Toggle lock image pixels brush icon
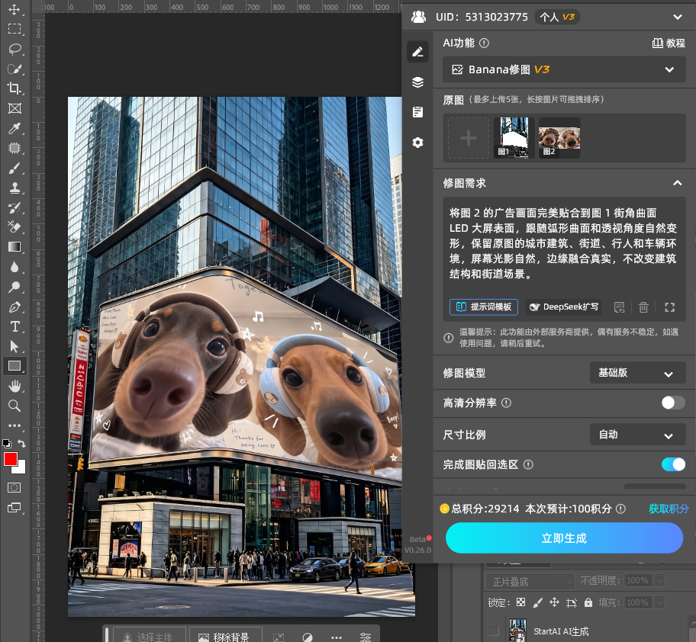Viewport: 696px width, 642px height. tap(537, 602)
